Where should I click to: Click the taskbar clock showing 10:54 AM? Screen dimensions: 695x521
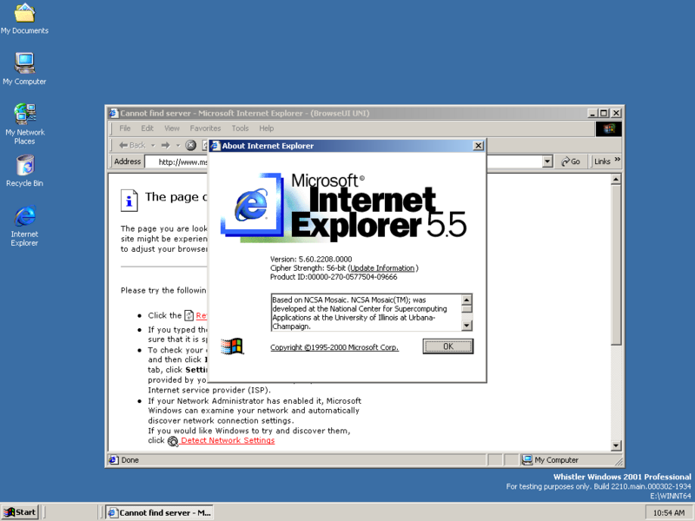[668, 513]
